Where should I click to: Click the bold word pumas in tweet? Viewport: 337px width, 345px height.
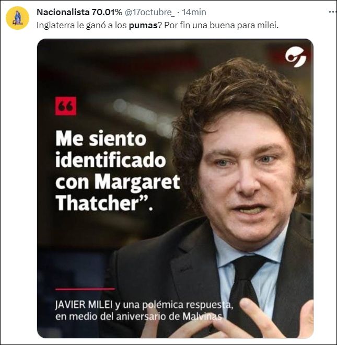[143, 26]
